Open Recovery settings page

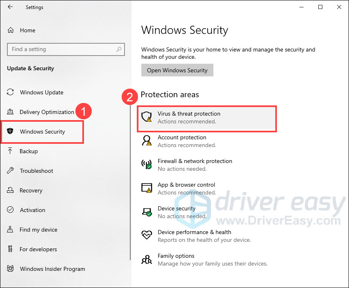31,190
